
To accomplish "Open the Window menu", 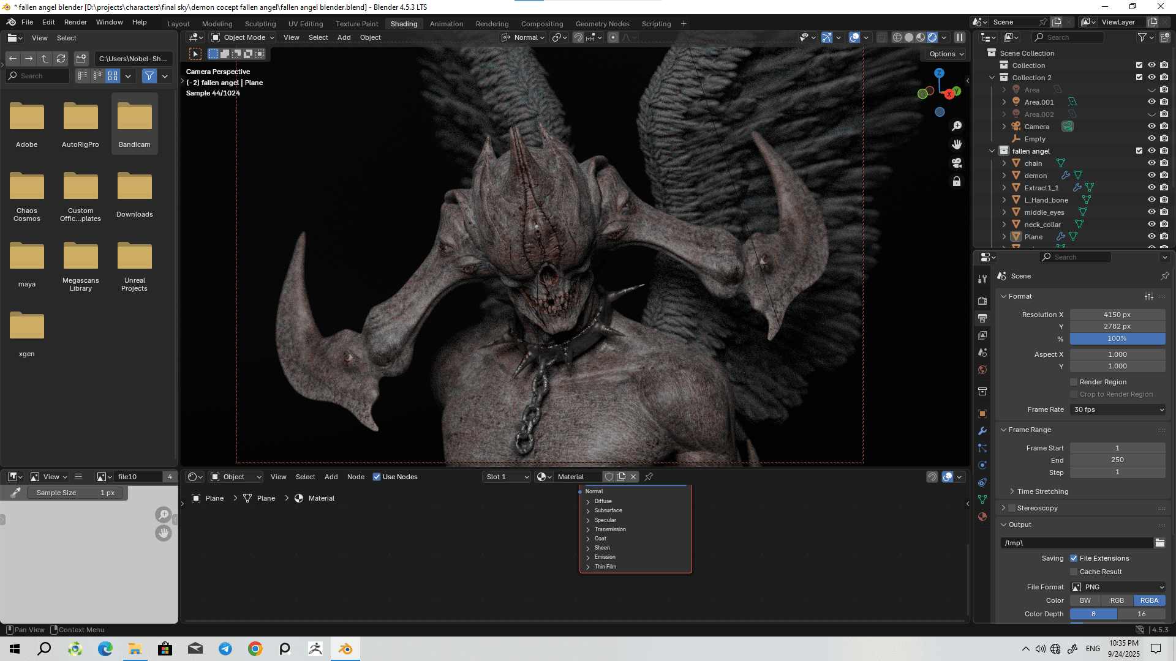I will pos(110,22).
